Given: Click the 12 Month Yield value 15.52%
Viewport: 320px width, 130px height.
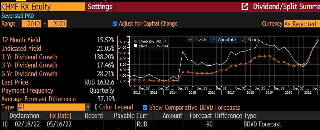Looking at the screenshot, I should tap(105, 40).
